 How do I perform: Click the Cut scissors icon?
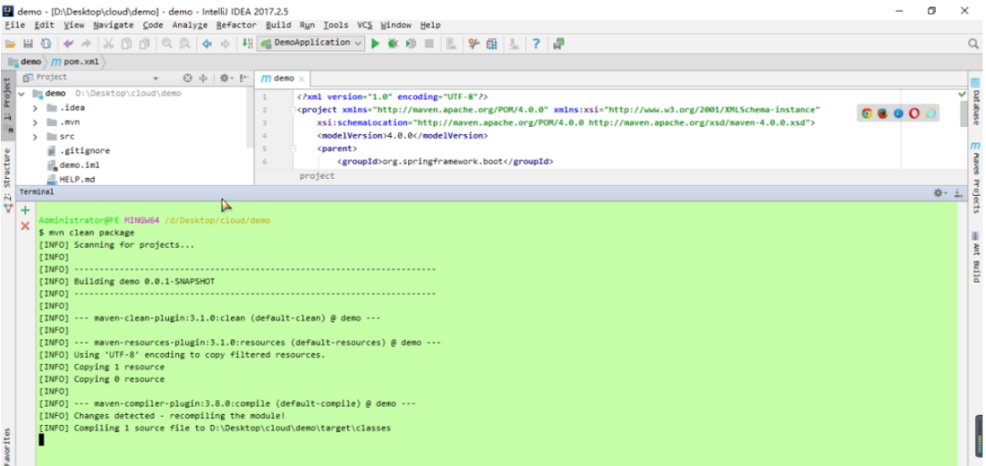(x=108, y=44)
